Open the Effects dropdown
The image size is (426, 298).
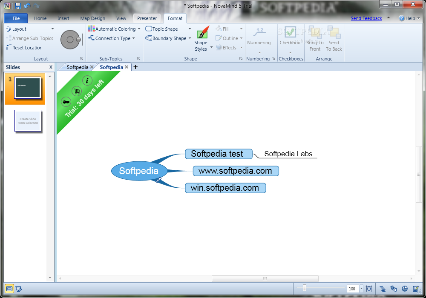point(241,48)
